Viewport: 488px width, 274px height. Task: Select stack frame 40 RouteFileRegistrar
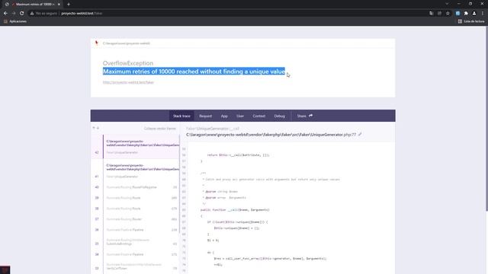[x=136, y=187]
